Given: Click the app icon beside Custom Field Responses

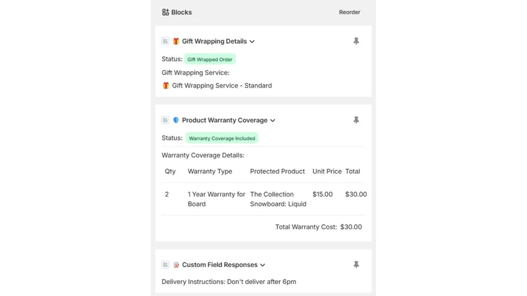Looking at the screenshot, I should click(x=165, y=265).
